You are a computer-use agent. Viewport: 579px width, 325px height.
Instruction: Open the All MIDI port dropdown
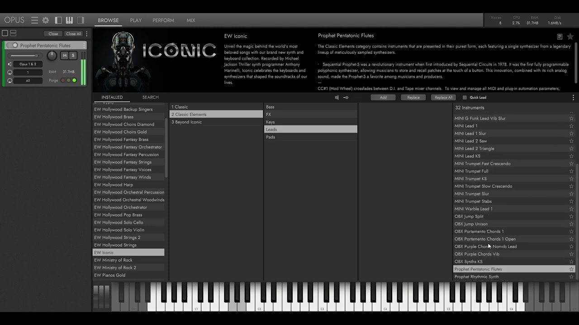[28, 81]
